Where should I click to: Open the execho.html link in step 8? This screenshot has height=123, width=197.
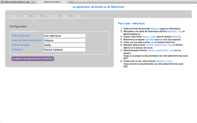[x=164, y=61]
